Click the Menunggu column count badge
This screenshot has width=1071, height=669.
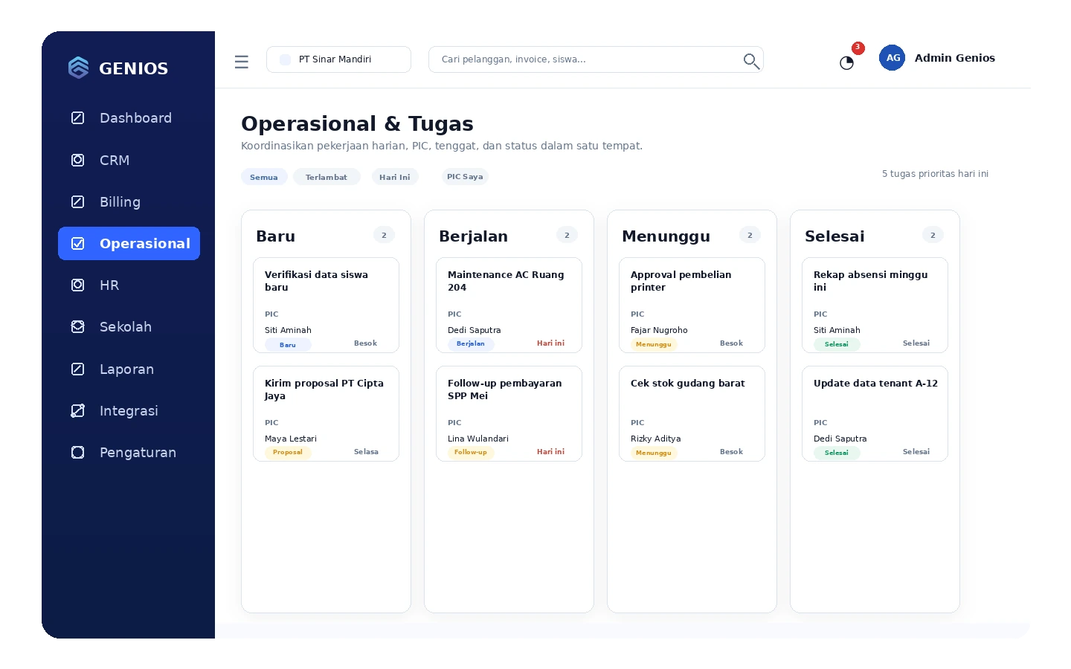(750, 235)
